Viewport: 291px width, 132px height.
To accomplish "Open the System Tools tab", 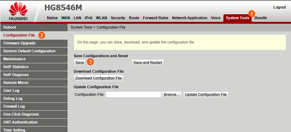I will pos(237,18).
